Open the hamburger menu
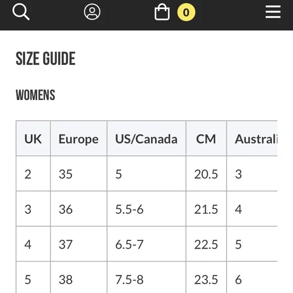Image resolution: width=293 pixels, height=293 pixels. (273, 12)
